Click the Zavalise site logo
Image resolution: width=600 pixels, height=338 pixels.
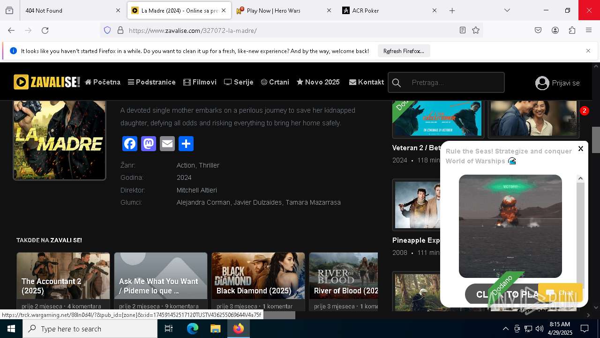(x=47, y=82)
